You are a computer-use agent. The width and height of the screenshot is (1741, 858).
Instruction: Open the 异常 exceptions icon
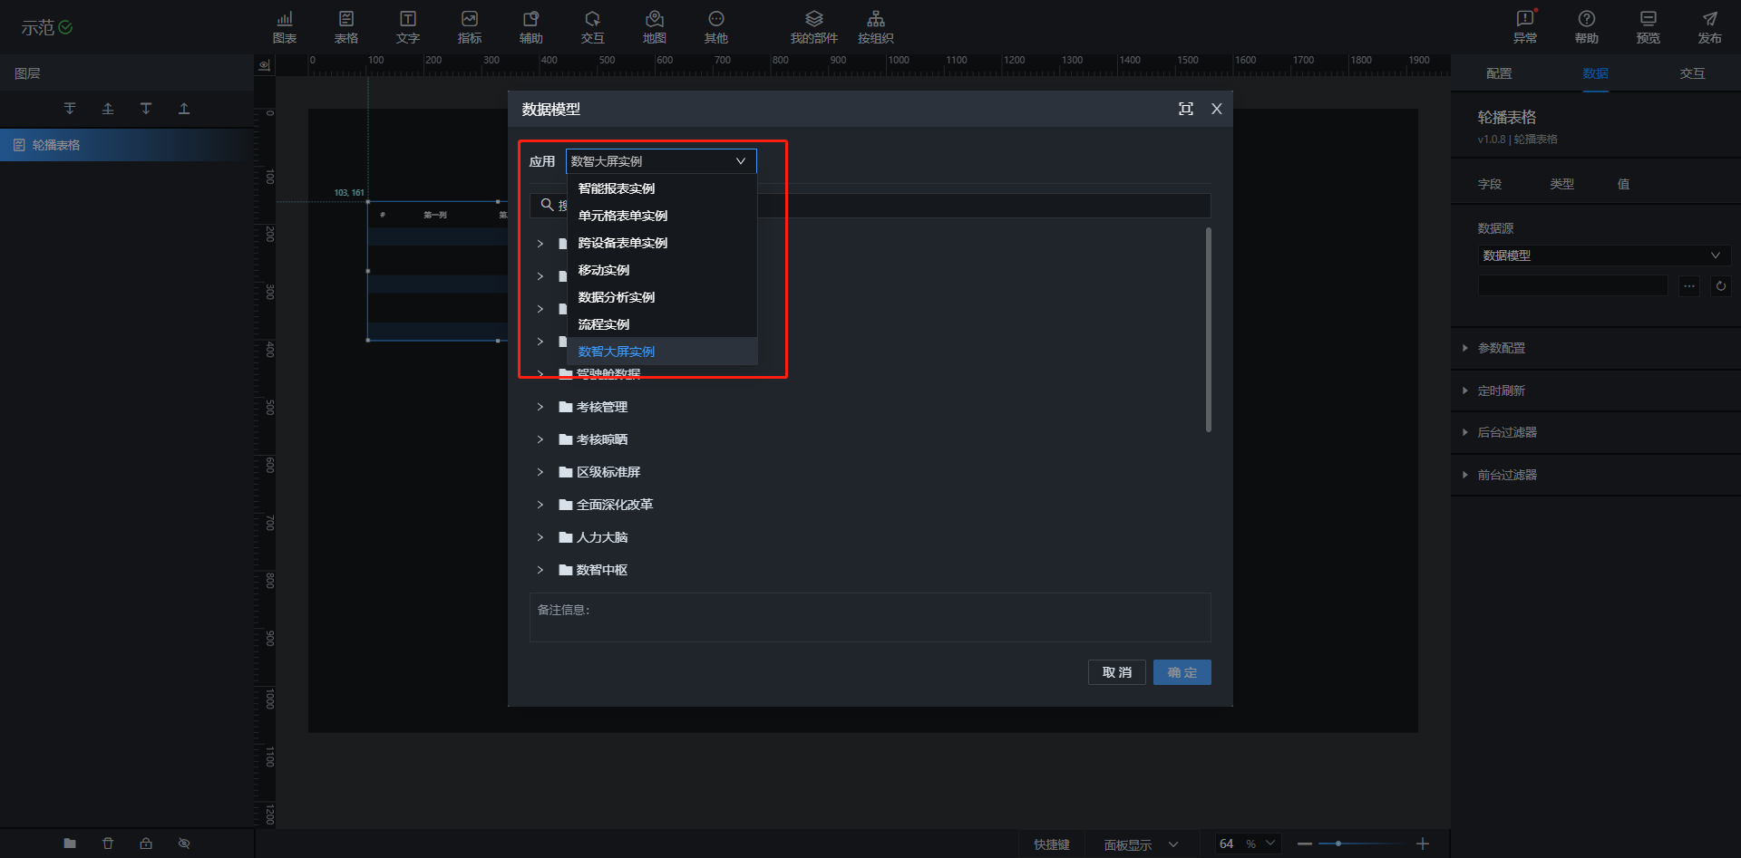pos(1525,26)
